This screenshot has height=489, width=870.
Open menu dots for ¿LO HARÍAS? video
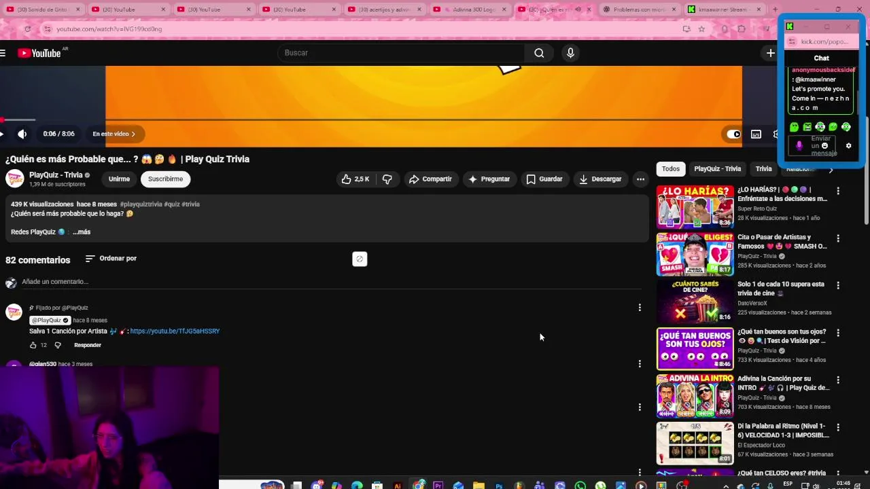point(838,192)
